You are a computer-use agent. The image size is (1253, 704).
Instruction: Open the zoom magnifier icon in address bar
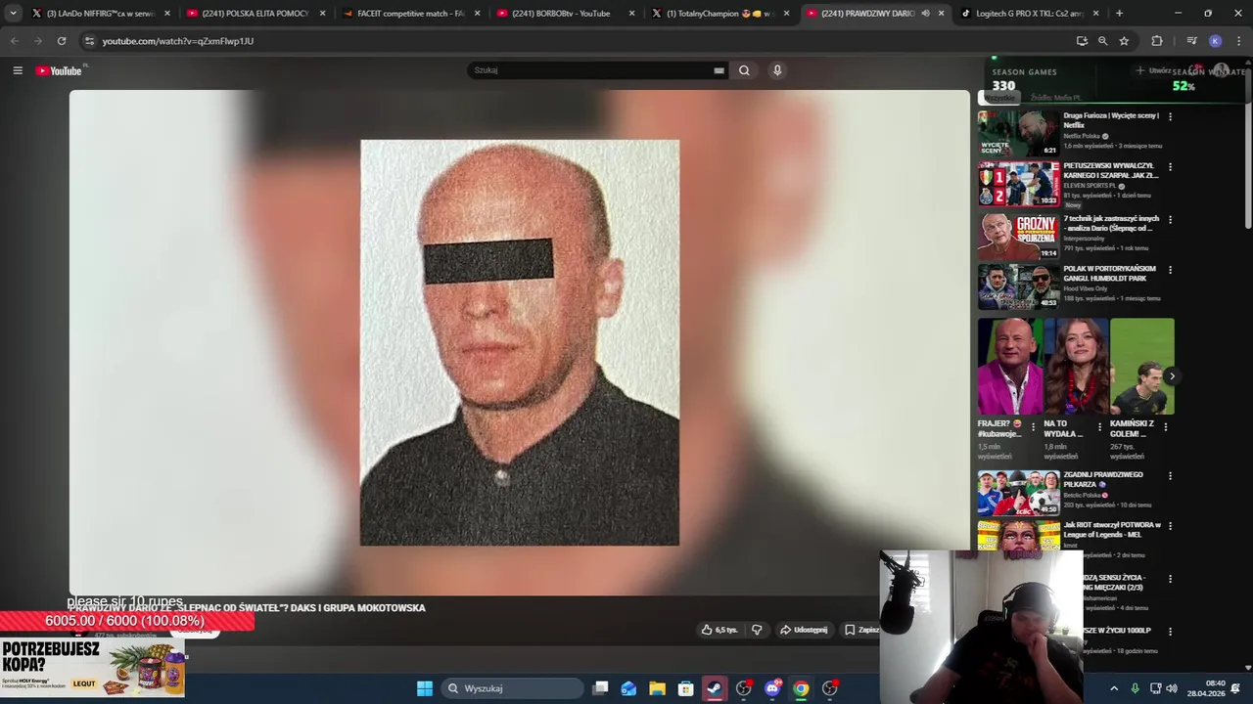(x=1102, y=41)
